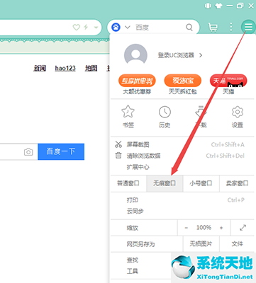The width and height of the screenshot is (256, 283).
Task: Click the 100% zoom value
Action: (204, 228)
